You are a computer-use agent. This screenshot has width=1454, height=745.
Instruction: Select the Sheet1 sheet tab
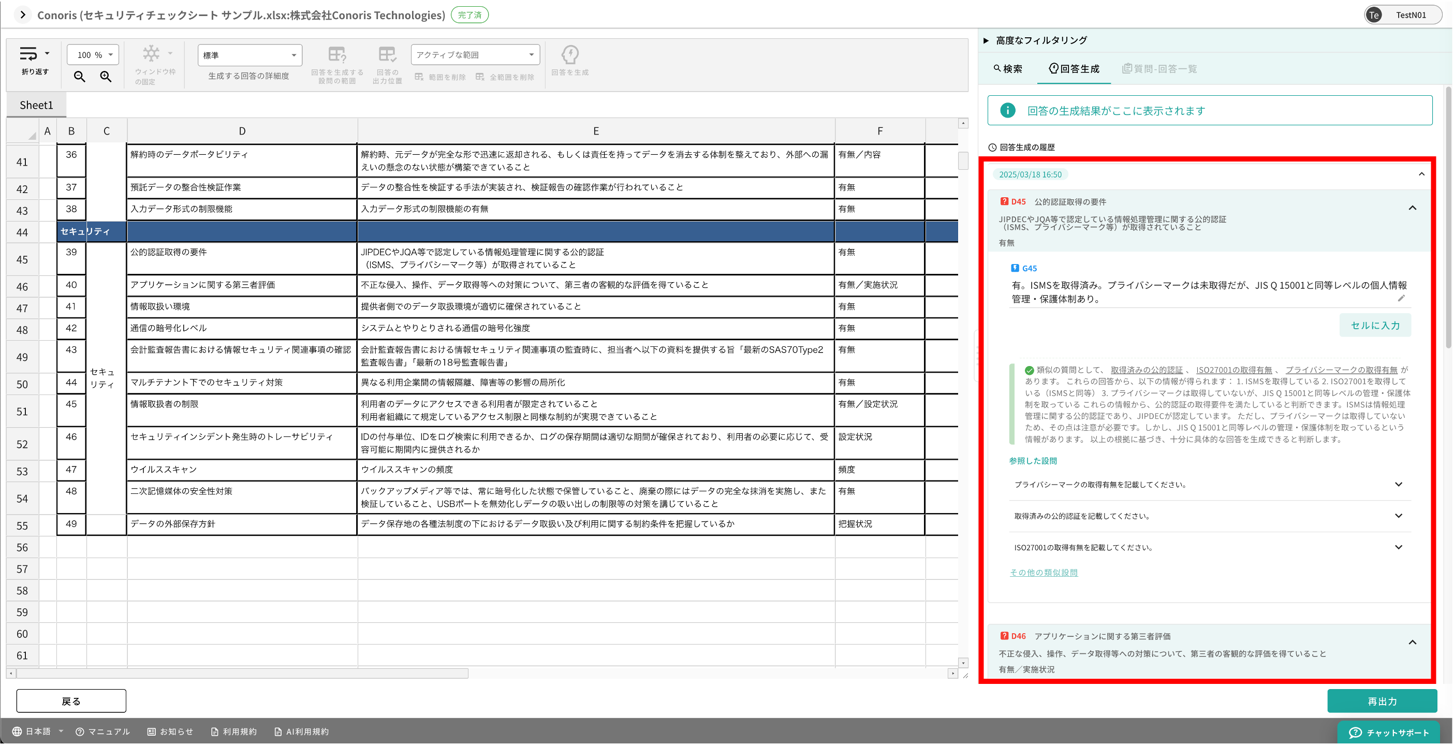pos(36,105)
